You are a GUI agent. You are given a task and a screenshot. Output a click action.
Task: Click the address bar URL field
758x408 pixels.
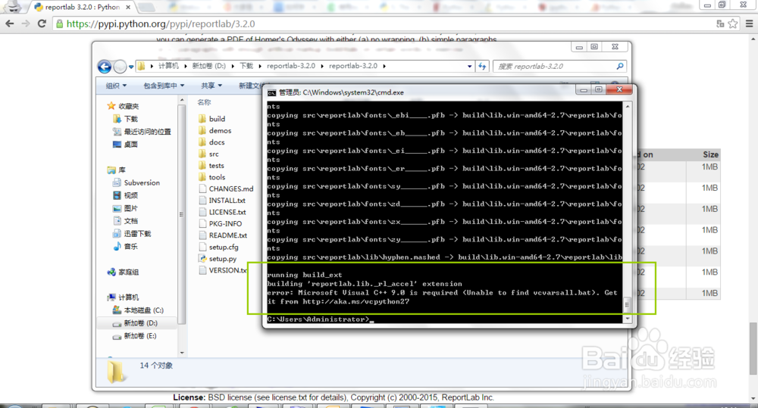point(387,23)
